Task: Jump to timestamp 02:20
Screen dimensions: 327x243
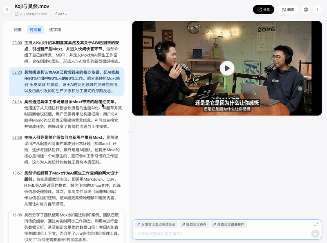Action: pos(17,73)
